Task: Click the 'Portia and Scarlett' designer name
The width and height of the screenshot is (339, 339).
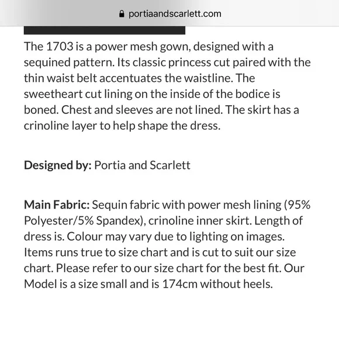Action: [x=142, y=165]
